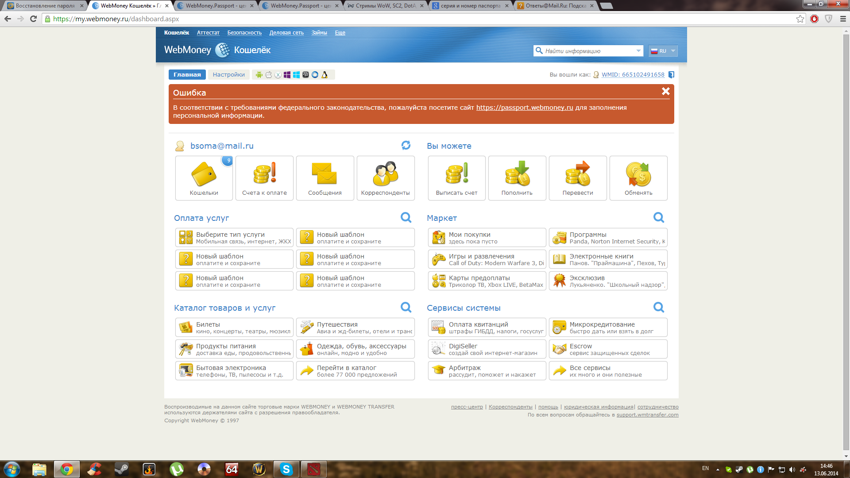Switch to the Ответы@Mail.Ru browser tab
The image size is (850, 478).
click(556, 6)
